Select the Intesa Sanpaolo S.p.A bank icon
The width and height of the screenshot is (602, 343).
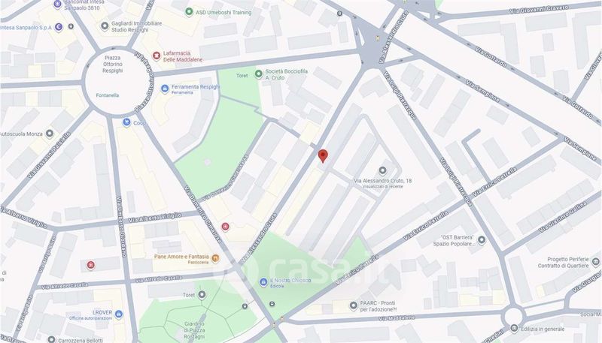pyautogui.click(x=59, y=27)
